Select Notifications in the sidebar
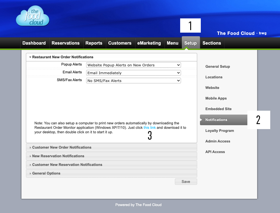This screenshot has width=280, height=213. [224, 120]
